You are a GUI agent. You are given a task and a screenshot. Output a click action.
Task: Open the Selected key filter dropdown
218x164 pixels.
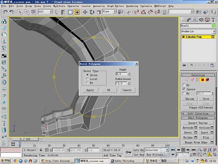pyautogui.click(x=157, y=150)
